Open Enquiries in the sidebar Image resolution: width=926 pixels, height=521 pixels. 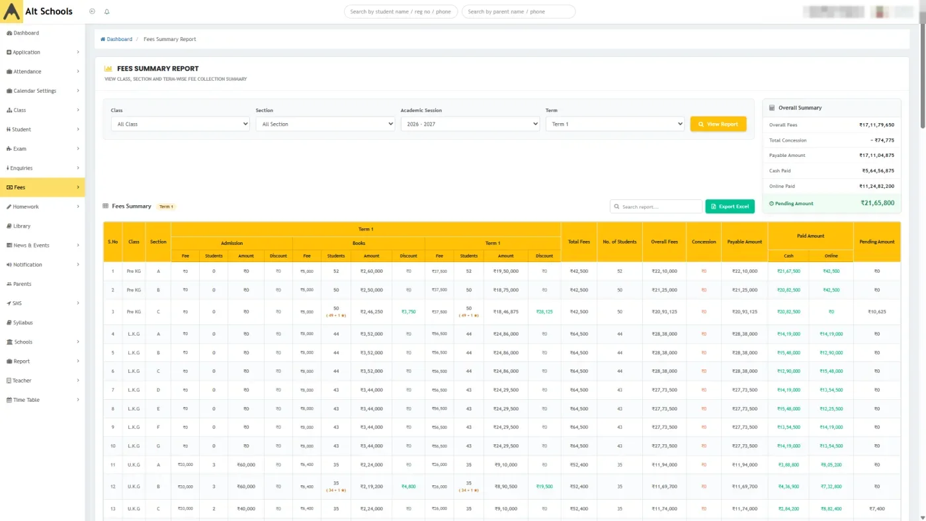click(x=42, y=168)
